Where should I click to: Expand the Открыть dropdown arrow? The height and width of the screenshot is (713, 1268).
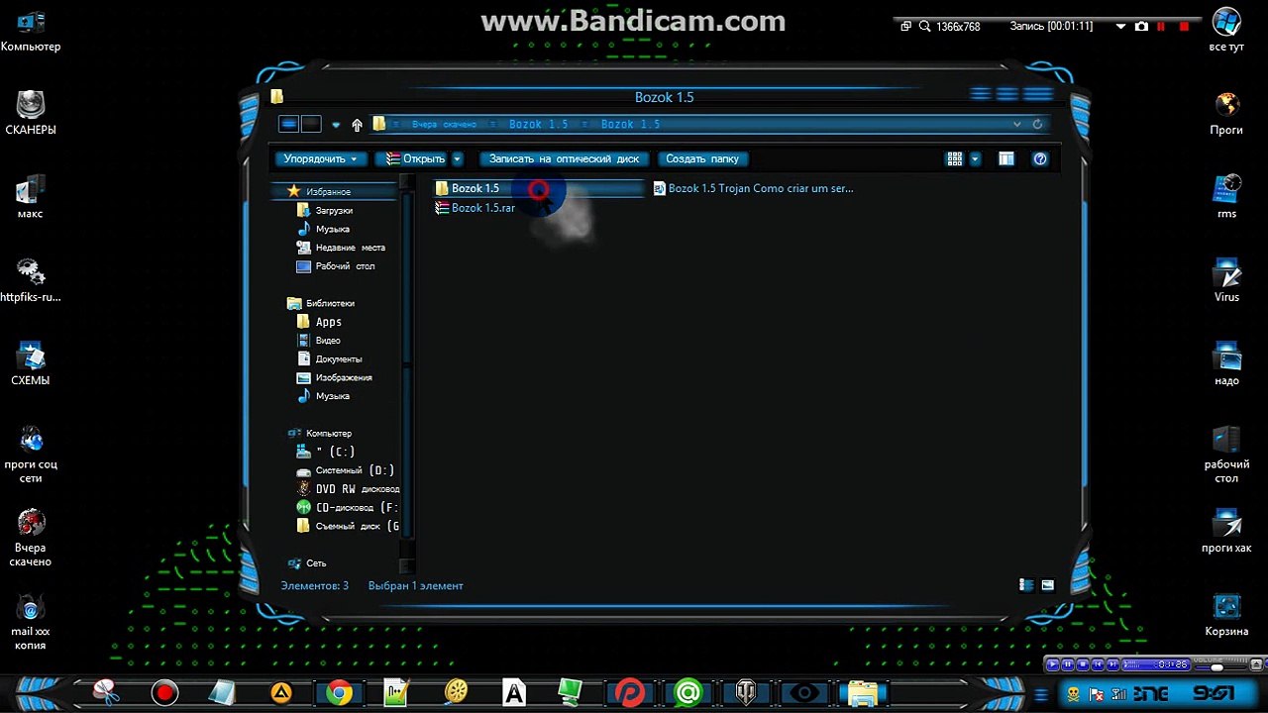(x=457, y=158)
